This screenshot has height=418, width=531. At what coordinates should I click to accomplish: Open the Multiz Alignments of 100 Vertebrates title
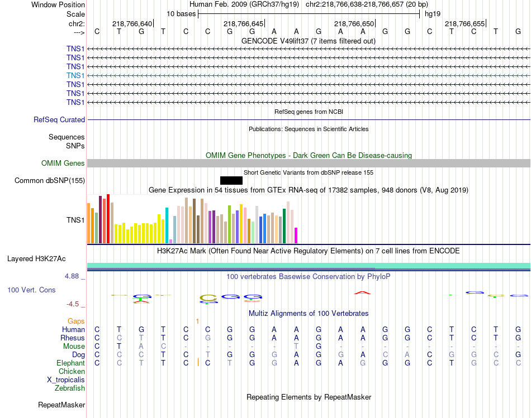coord(308,313)
